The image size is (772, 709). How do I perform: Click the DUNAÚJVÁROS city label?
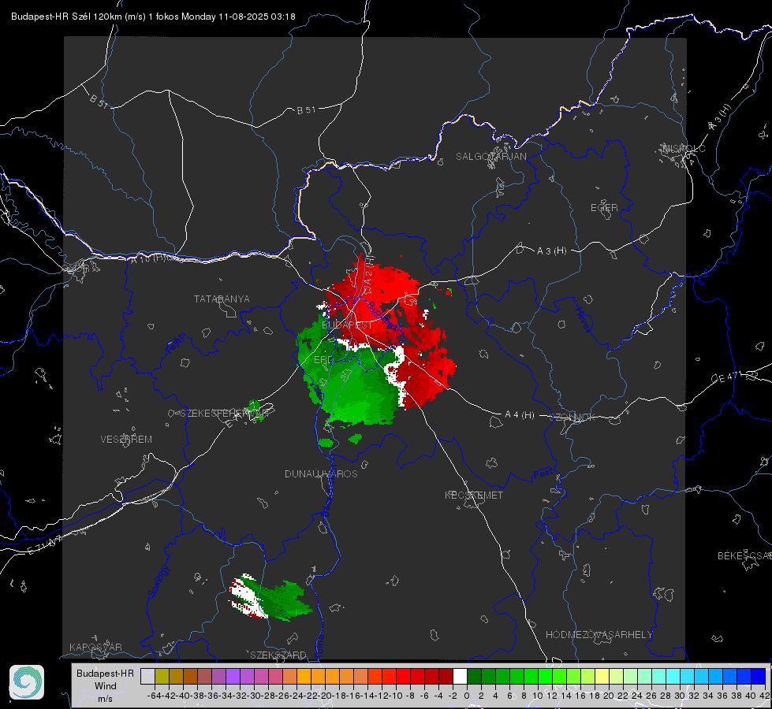pos(321,473)
